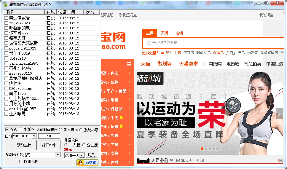Open 聚划算 in the navigation bar
Screen dimensions: 287x169
[164, 64]
